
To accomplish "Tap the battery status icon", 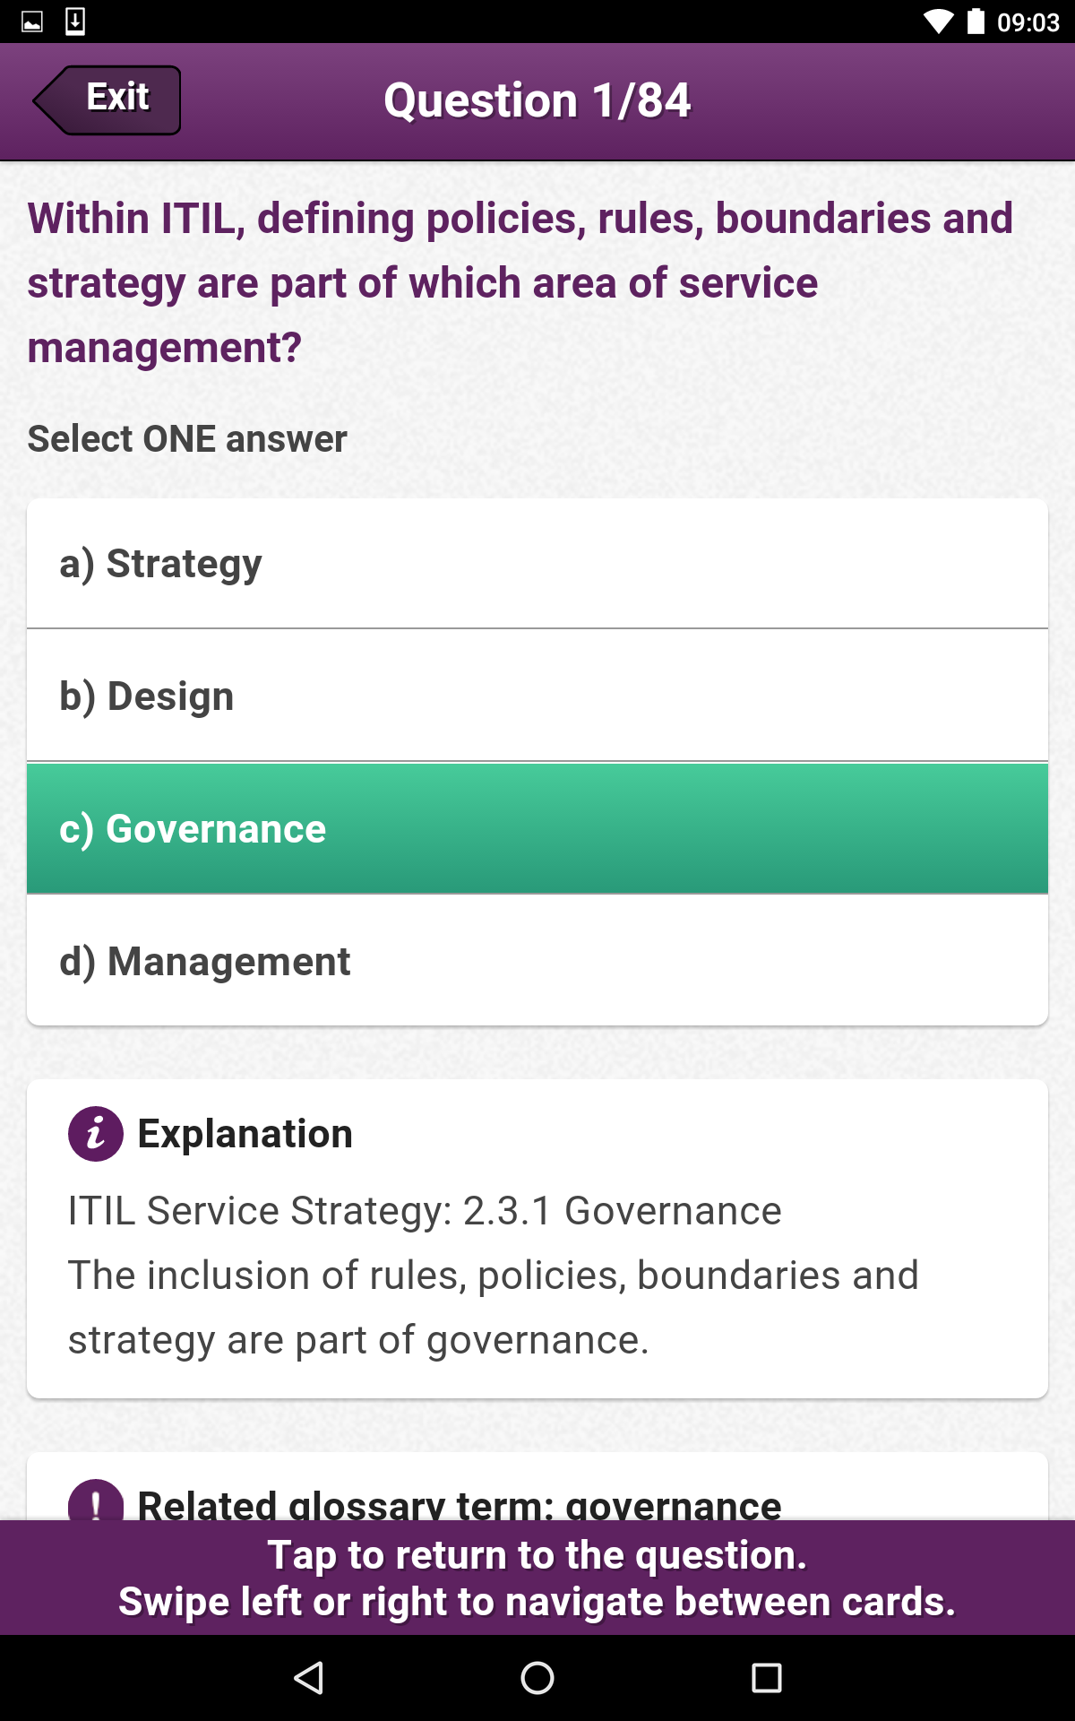I will (x=976, y=22).
